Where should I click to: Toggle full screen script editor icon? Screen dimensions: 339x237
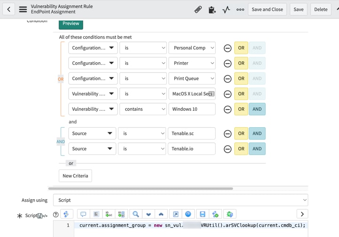tap(175, 214)
